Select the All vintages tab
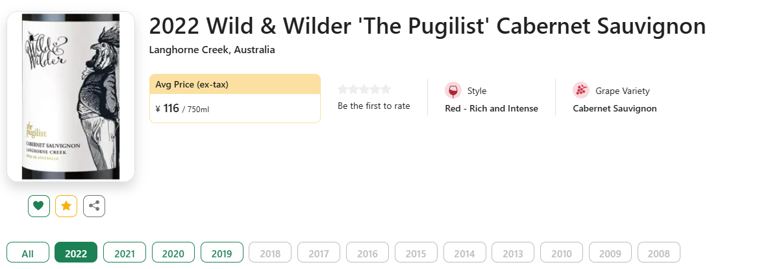The height and width of the screenshot is (269, 759). click(28, 253)
